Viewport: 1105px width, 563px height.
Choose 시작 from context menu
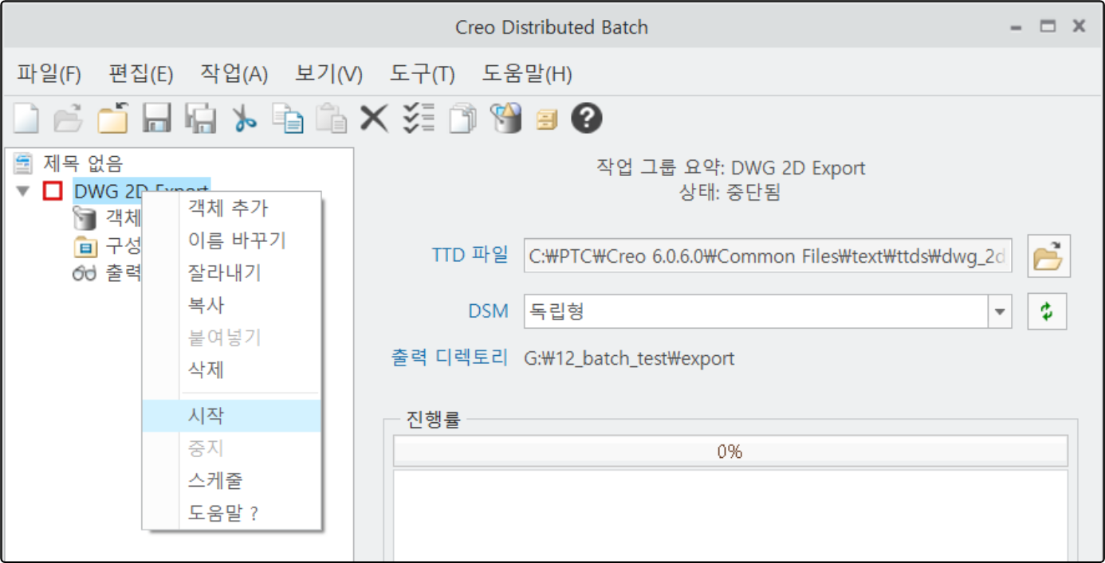(232, 416)
